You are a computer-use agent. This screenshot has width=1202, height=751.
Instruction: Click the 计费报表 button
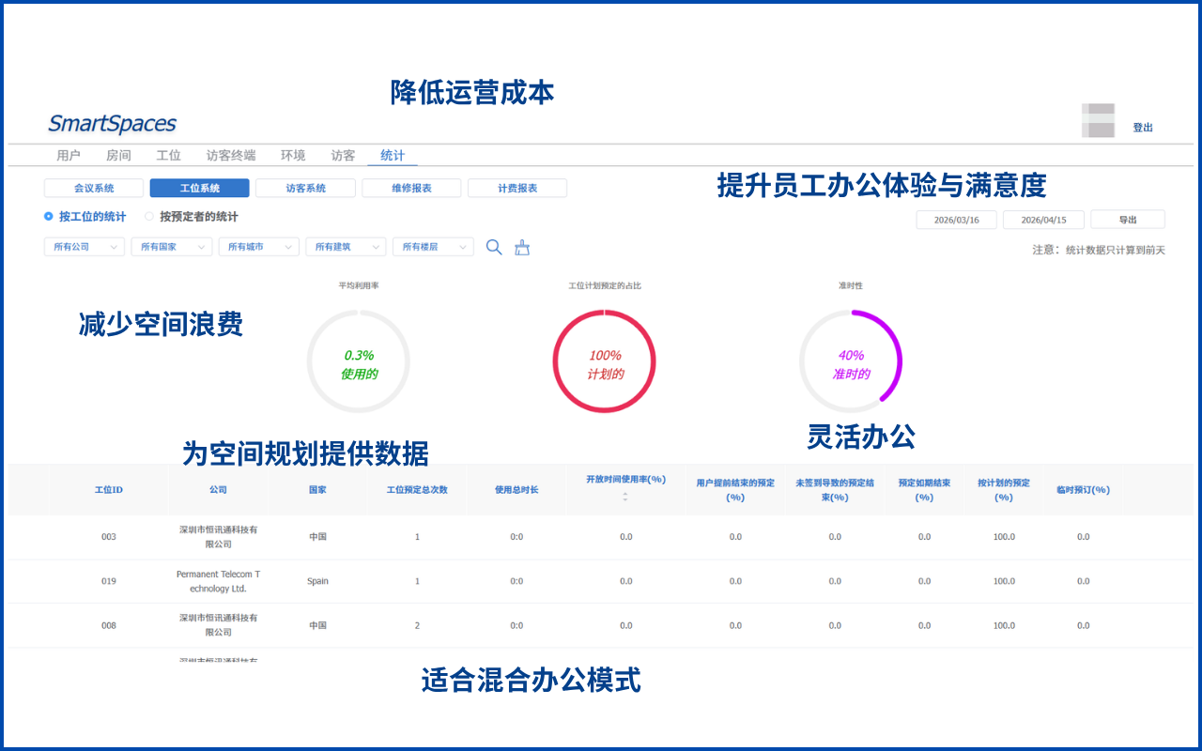coord(517,189)
